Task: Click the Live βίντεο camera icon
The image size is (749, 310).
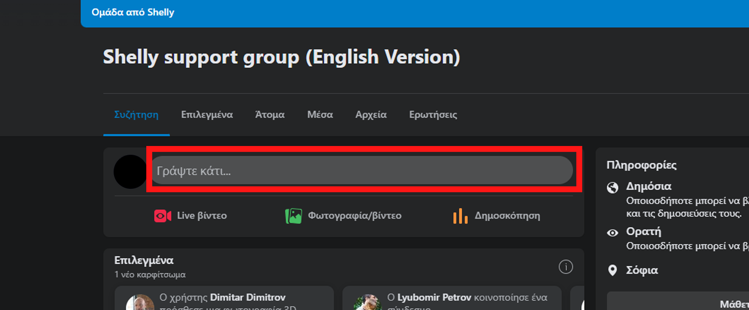Action: [162, 216]
